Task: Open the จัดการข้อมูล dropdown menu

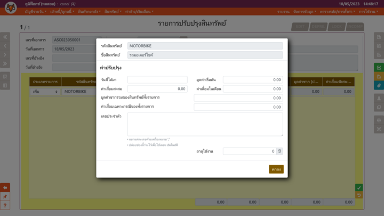Action: [305, 12]
